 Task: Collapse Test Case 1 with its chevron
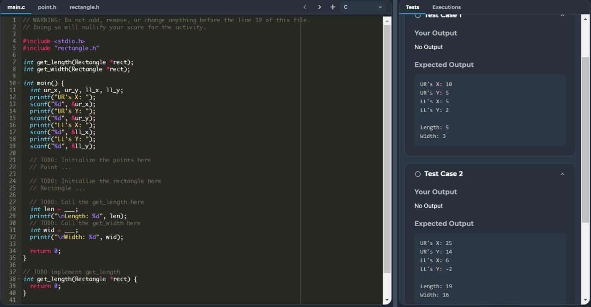pyautogui.click(x=562, y=15)
